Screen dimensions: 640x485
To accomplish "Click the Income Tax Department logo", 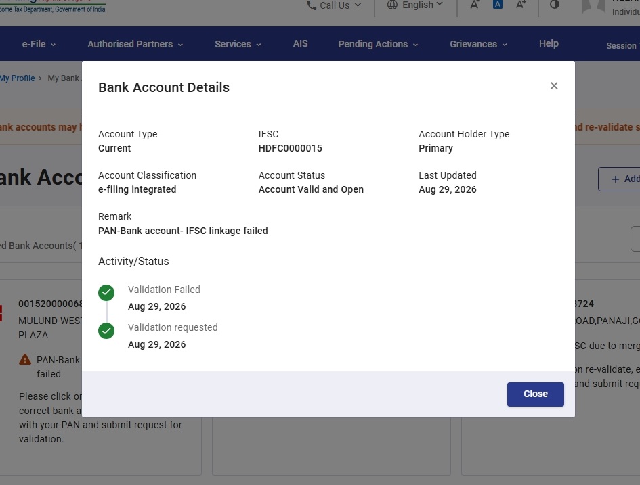I will (53, 6).
